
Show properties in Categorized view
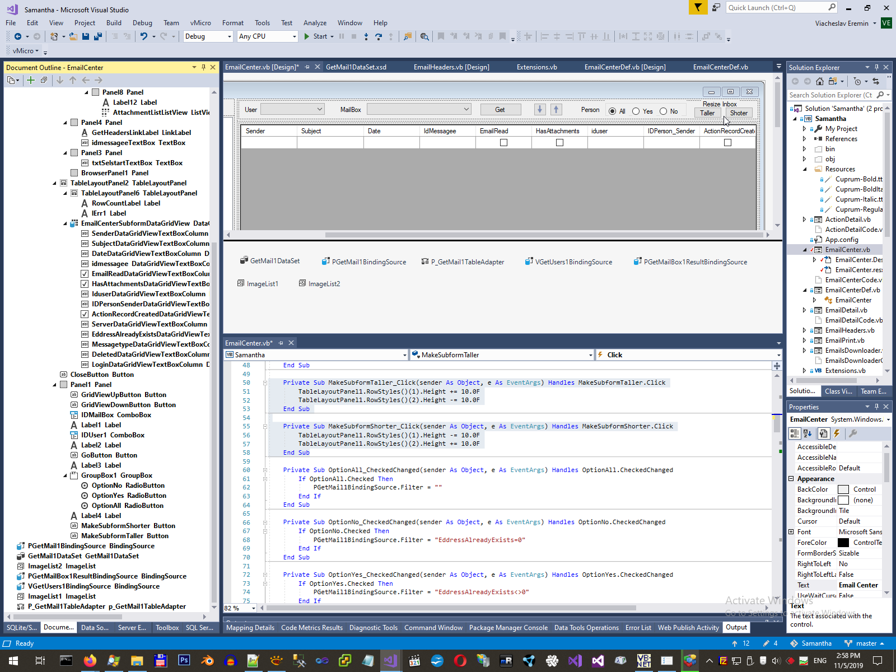click(x=795, y=433)
